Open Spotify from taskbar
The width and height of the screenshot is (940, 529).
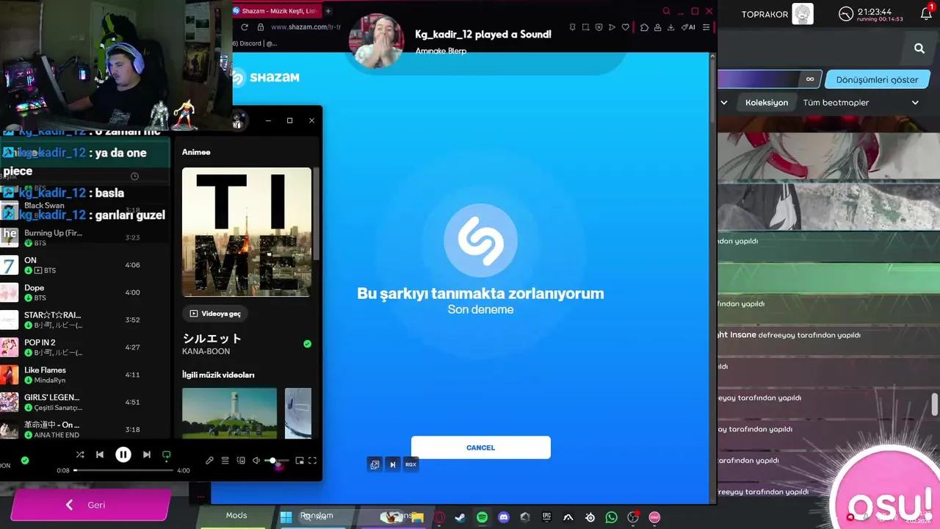click(x=482, y=517)
